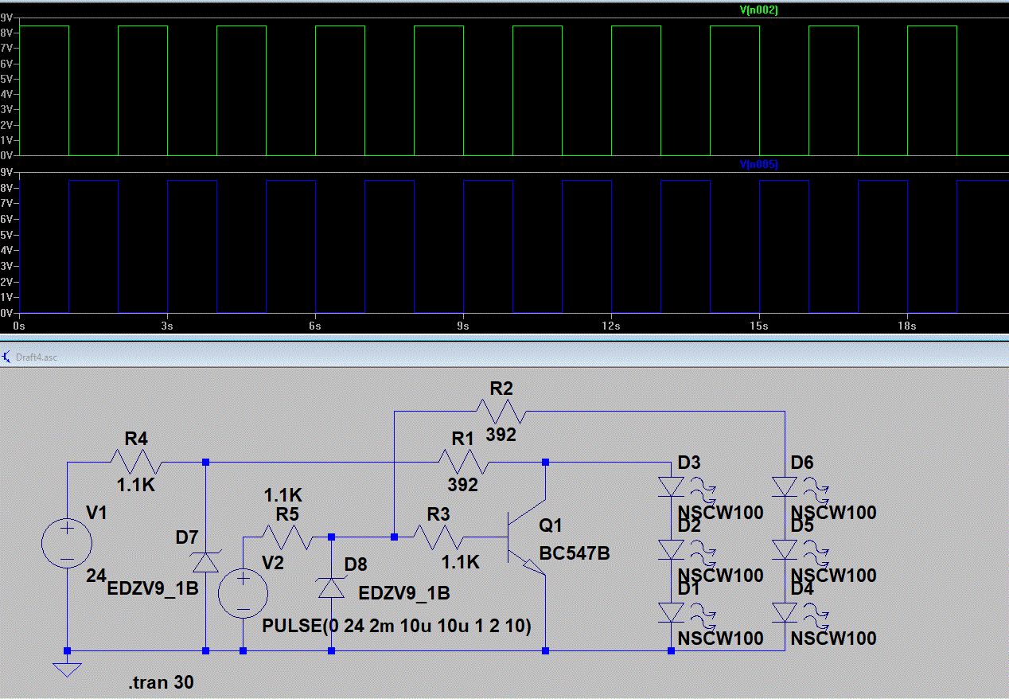Click the 9s time axis label

click(462, 326)
